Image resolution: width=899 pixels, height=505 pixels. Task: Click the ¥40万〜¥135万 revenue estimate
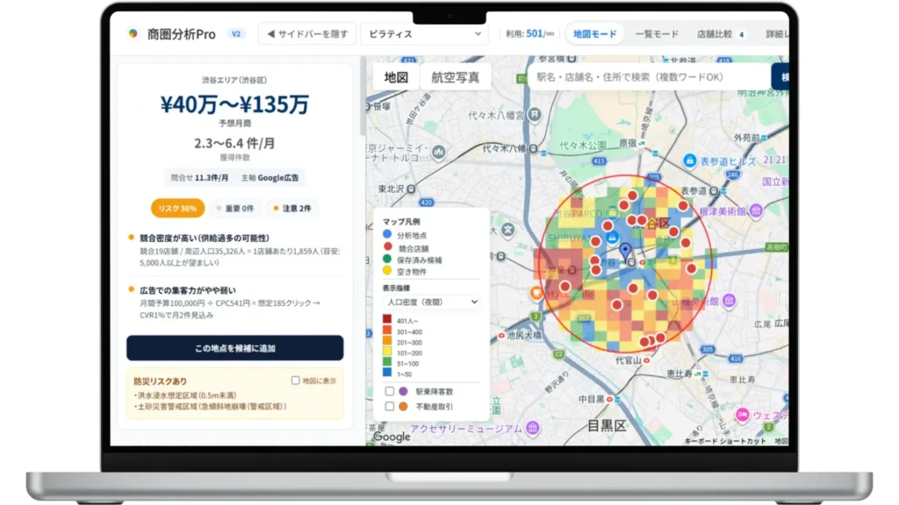pos(234,103)
